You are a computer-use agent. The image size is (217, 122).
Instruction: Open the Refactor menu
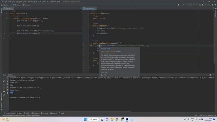coord(30,2)
